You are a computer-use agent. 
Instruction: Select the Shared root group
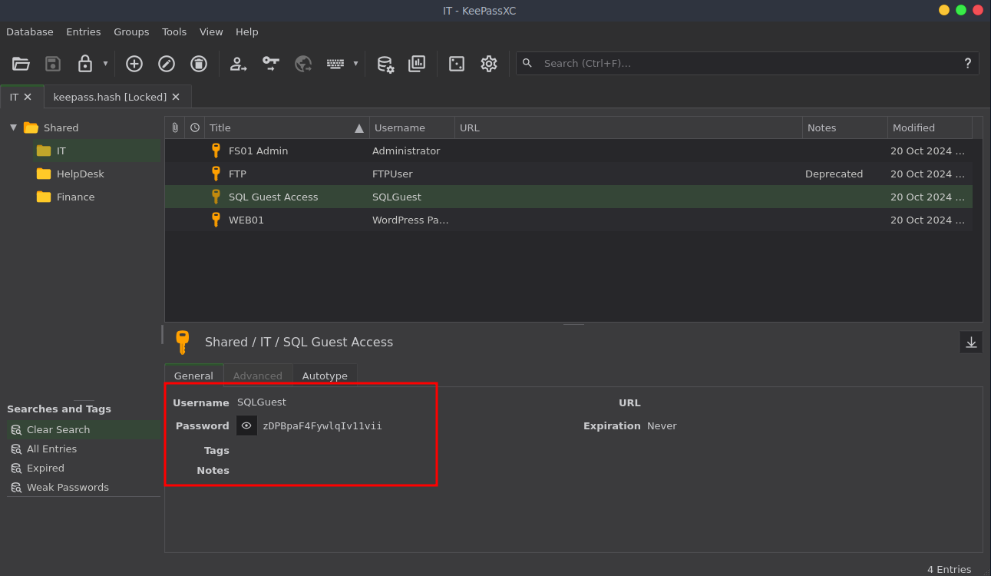pos(61,127)
